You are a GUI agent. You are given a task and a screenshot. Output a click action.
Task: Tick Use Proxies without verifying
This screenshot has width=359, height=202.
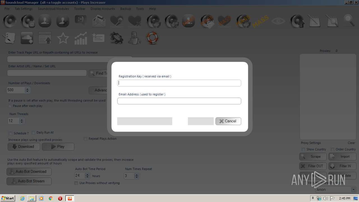[76, 183]
